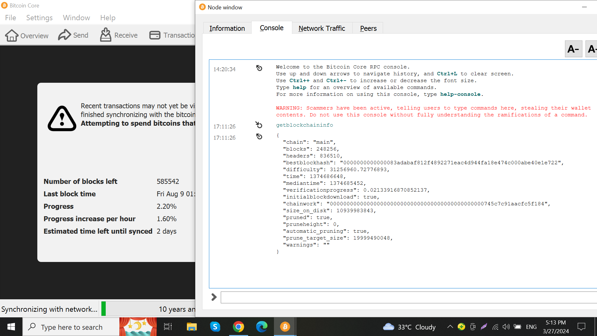
Task: Open the Overview page in Bitcoin Core
Action: 27,35
